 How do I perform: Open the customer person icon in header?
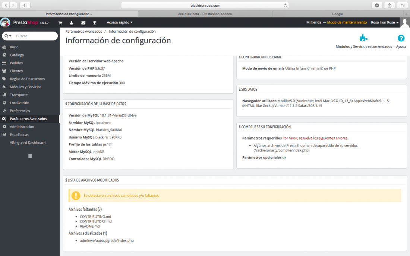[72, 23]
